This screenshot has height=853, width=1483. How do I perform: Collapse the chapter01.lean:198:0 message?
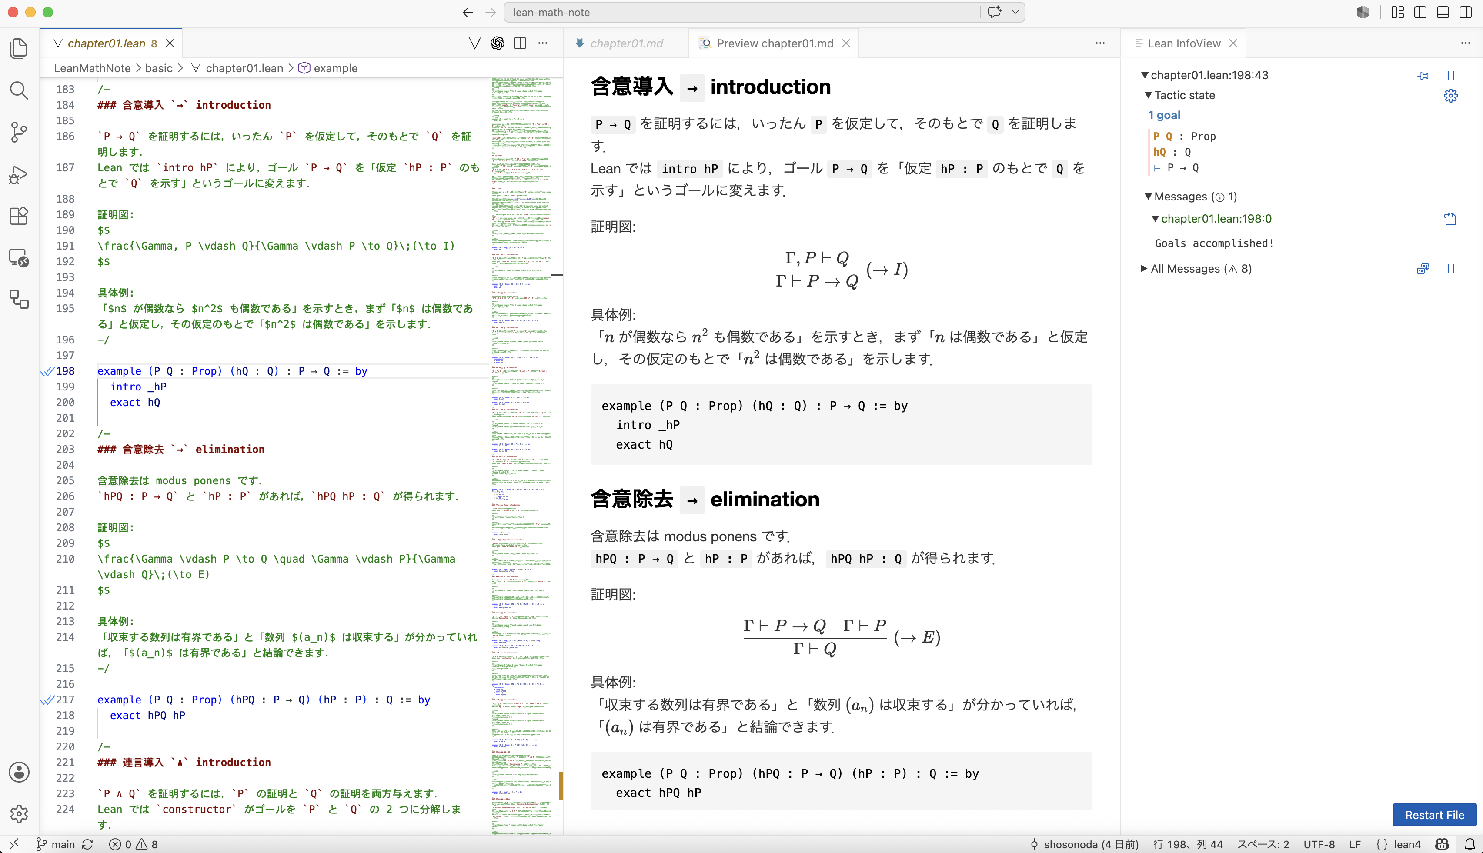click(1155, 219)
